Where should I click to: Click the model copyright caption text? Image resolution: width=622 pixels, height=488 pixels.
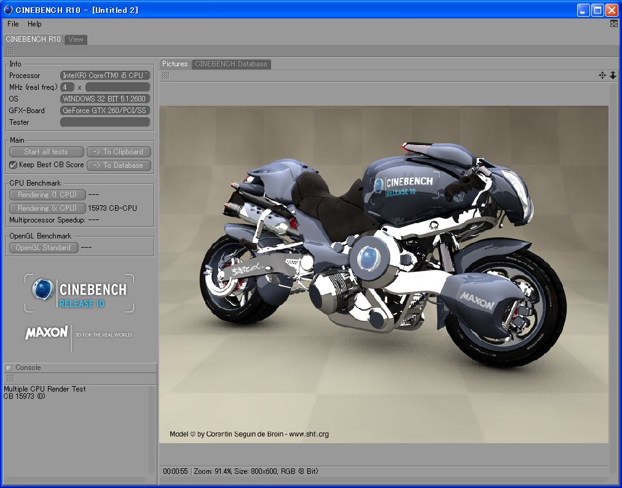point(249,434)
